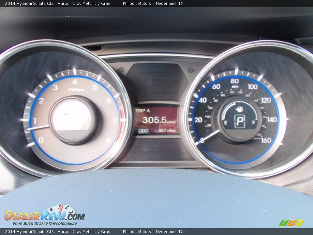This screenshot has height=235, width=313.
Task: Toggle the TRIP A display
Action: coord(142,110)
